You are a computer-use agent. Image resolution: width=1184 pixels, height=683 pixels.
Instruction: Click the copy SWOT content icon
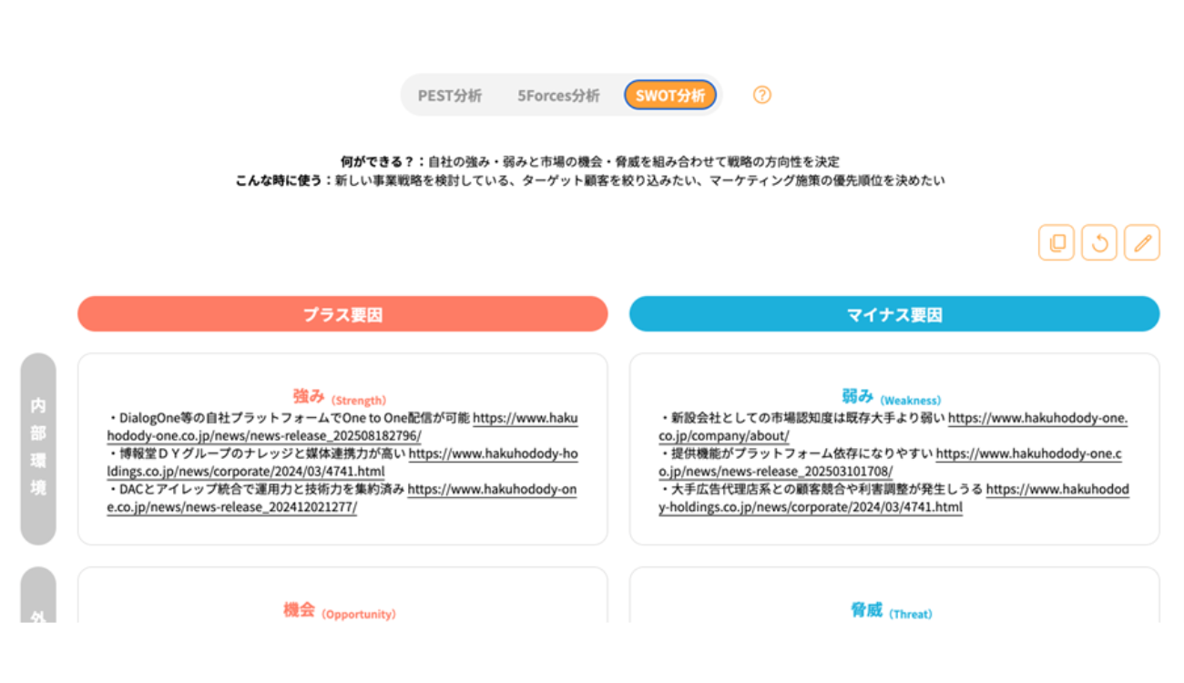coord(1056,243)
